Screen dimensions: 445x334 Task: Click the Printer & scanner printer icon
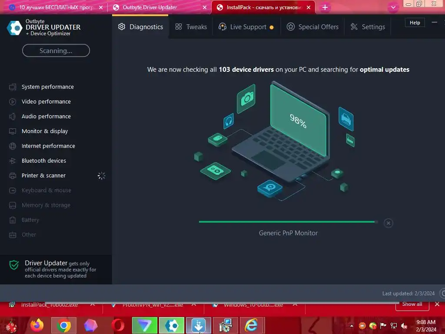pos(13,176)
